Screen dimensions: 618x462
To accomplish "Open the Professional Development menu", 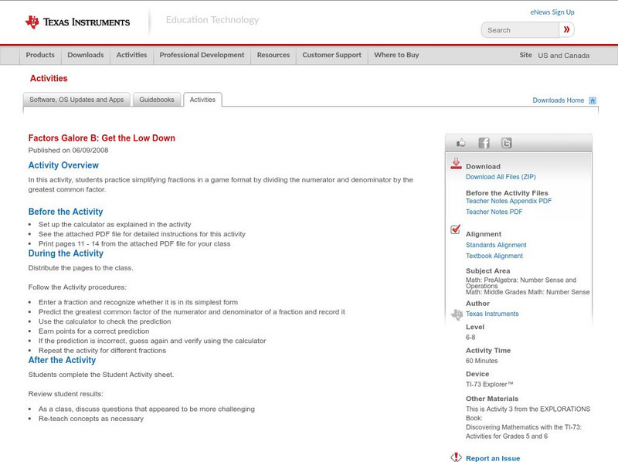I will point(202,55).
